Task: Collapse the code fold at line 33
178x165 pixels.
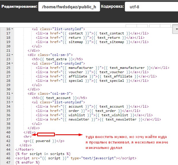Action: [x=12, y=102]
